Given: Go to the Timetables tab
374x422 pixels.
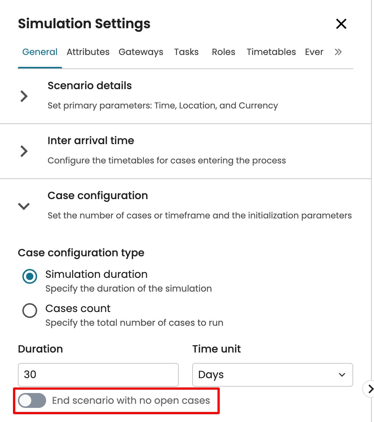Looking at the screenshot, I should click(271, 52).
